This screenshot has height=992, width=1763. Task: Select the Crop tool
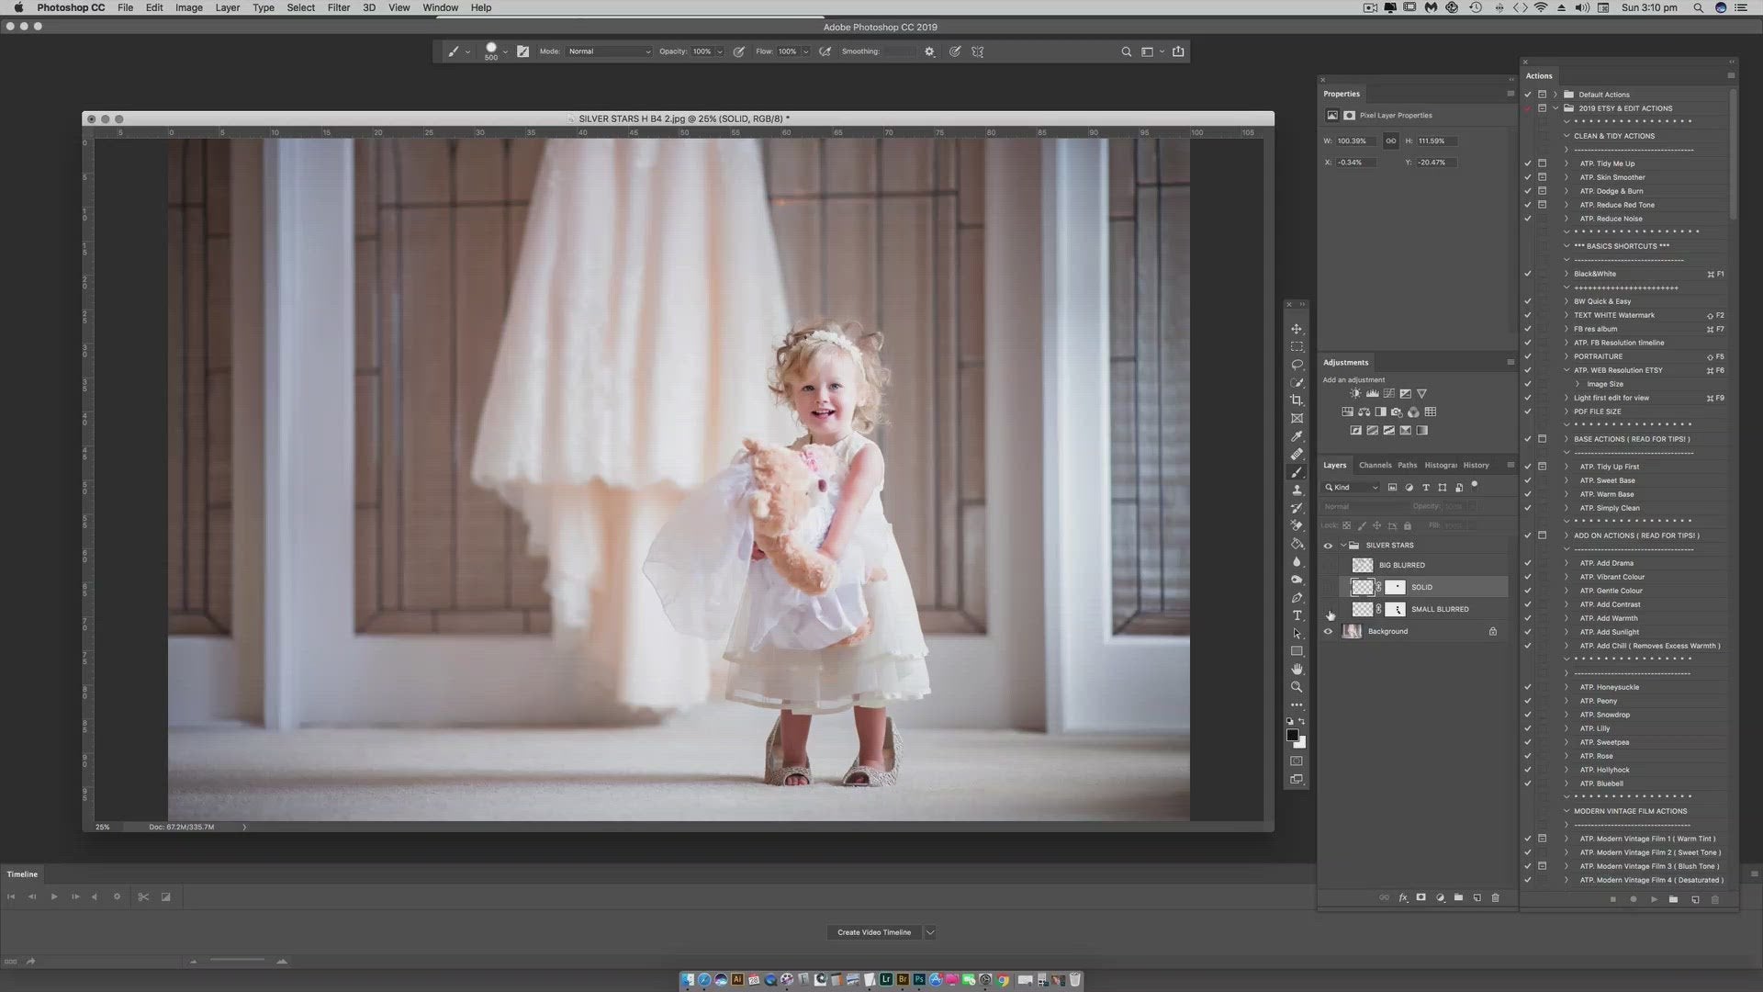pos(1296,400)
